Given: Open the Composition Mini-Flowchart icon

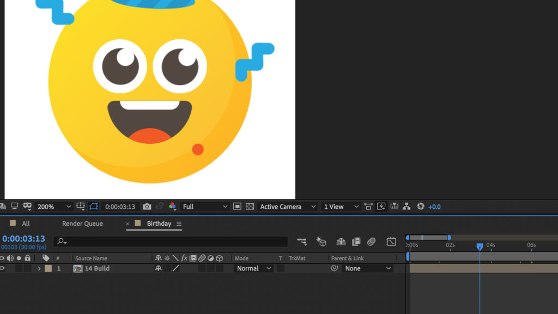Looking at the screenshot, I should point(302,241).
